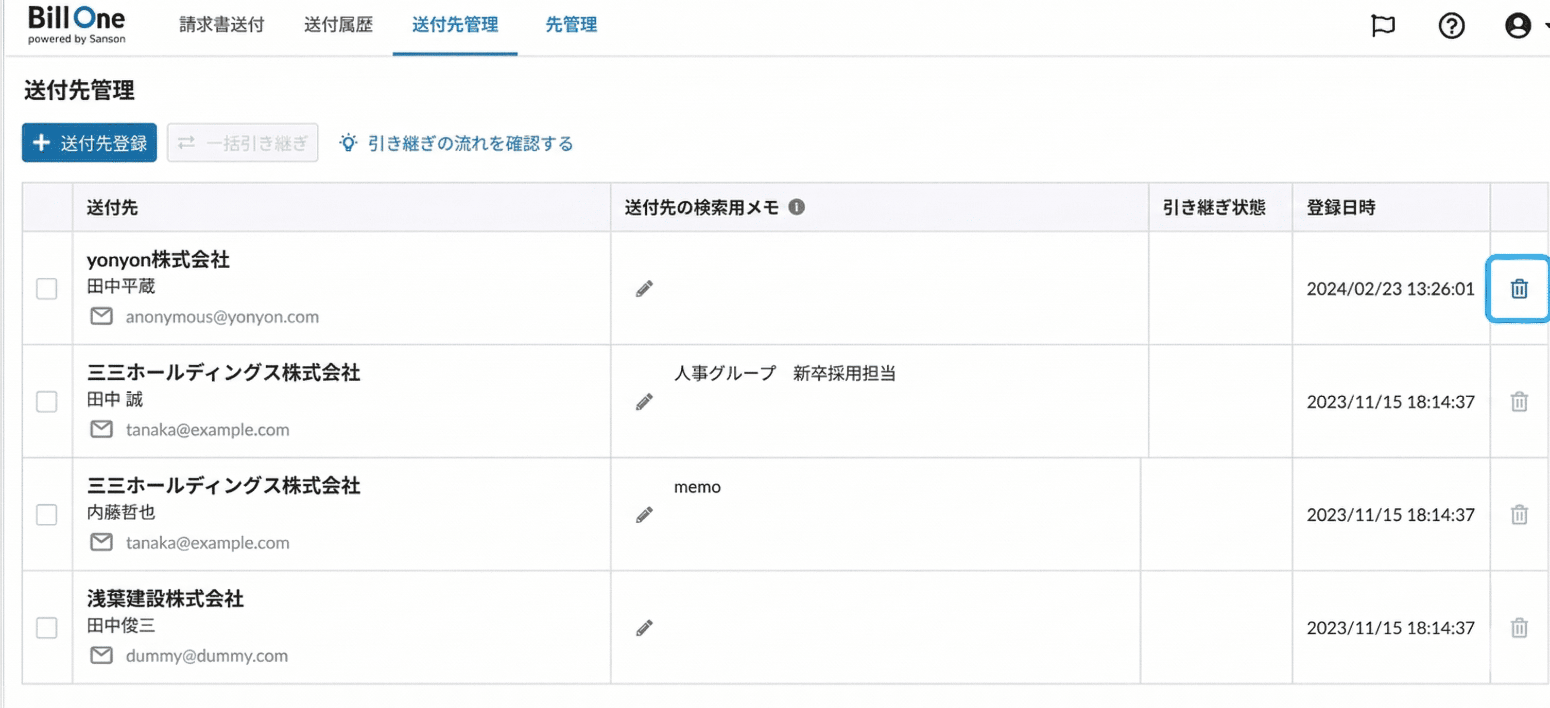
Task: Open the user account menu
Action: pyautogui.click(x=1518, y=26)
